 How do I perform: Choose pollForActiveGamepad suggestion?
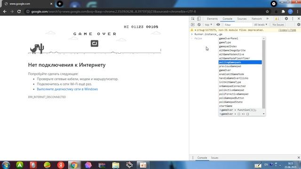pyautogui.click(x=240, y=94)
